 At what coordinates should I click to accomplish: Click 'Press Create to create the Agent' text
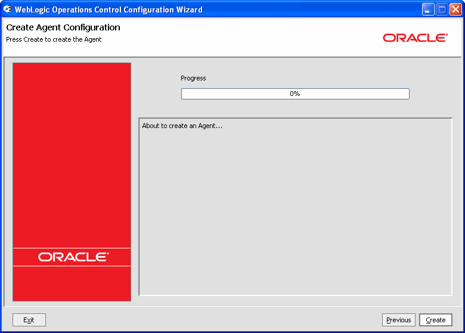pyautogui.click(x=54, y=39)
